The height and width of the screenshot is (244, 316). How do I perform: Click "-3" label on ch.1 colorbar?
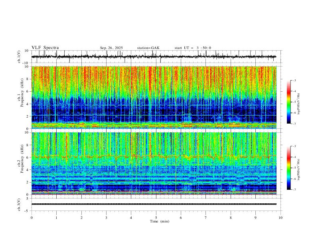pos(294,80)
